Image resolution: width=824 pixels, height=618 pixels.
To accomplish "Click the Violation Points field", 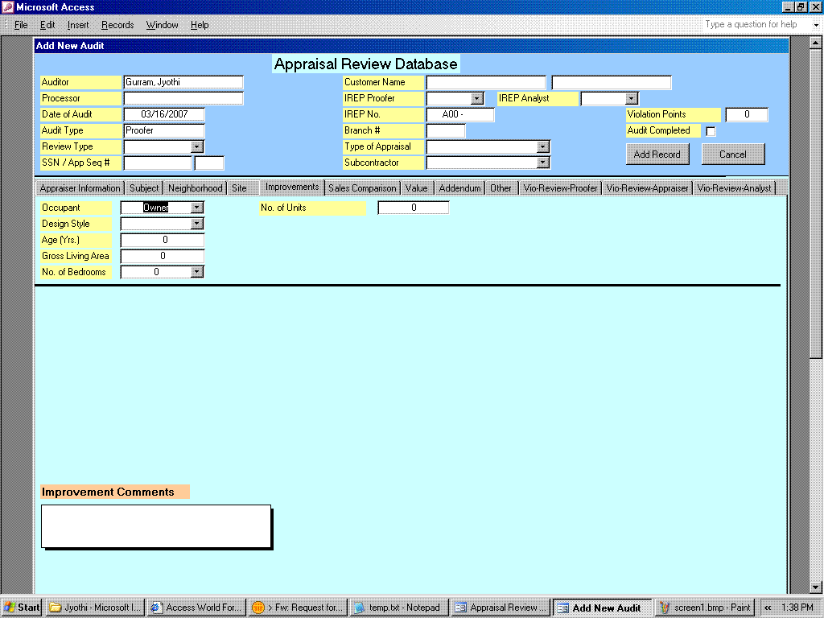I will coord(747,114).
